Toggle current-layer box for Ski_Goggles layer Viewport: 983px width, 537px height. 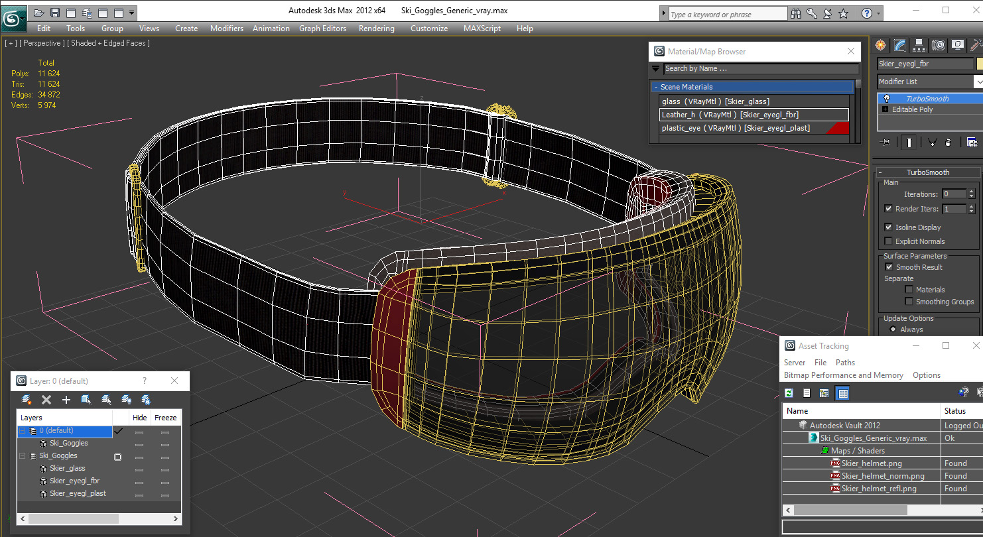pos(117,457)
